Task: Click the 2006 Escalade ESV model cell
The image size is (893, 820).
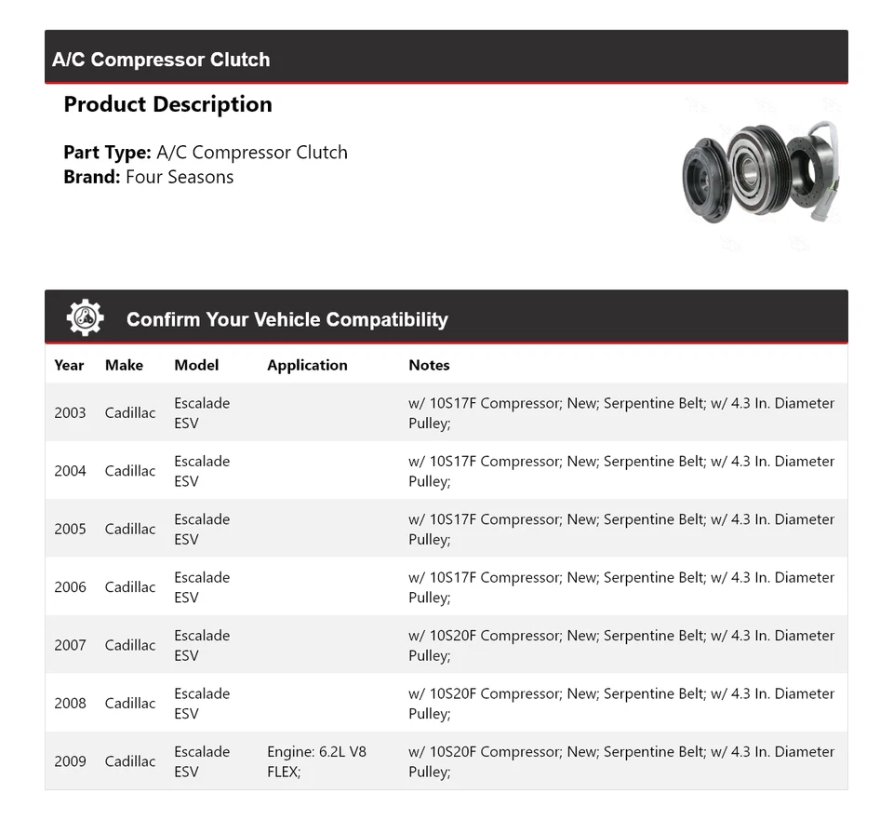Action: pos(202,587)
